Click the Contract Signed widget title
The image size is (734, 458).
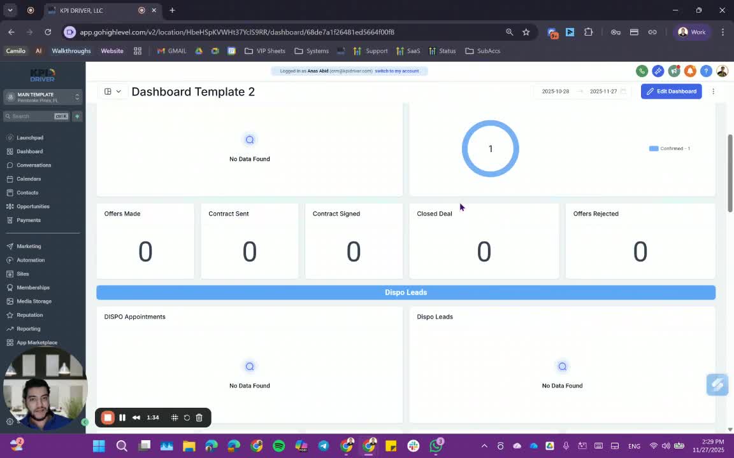click(x=336, y=214)
